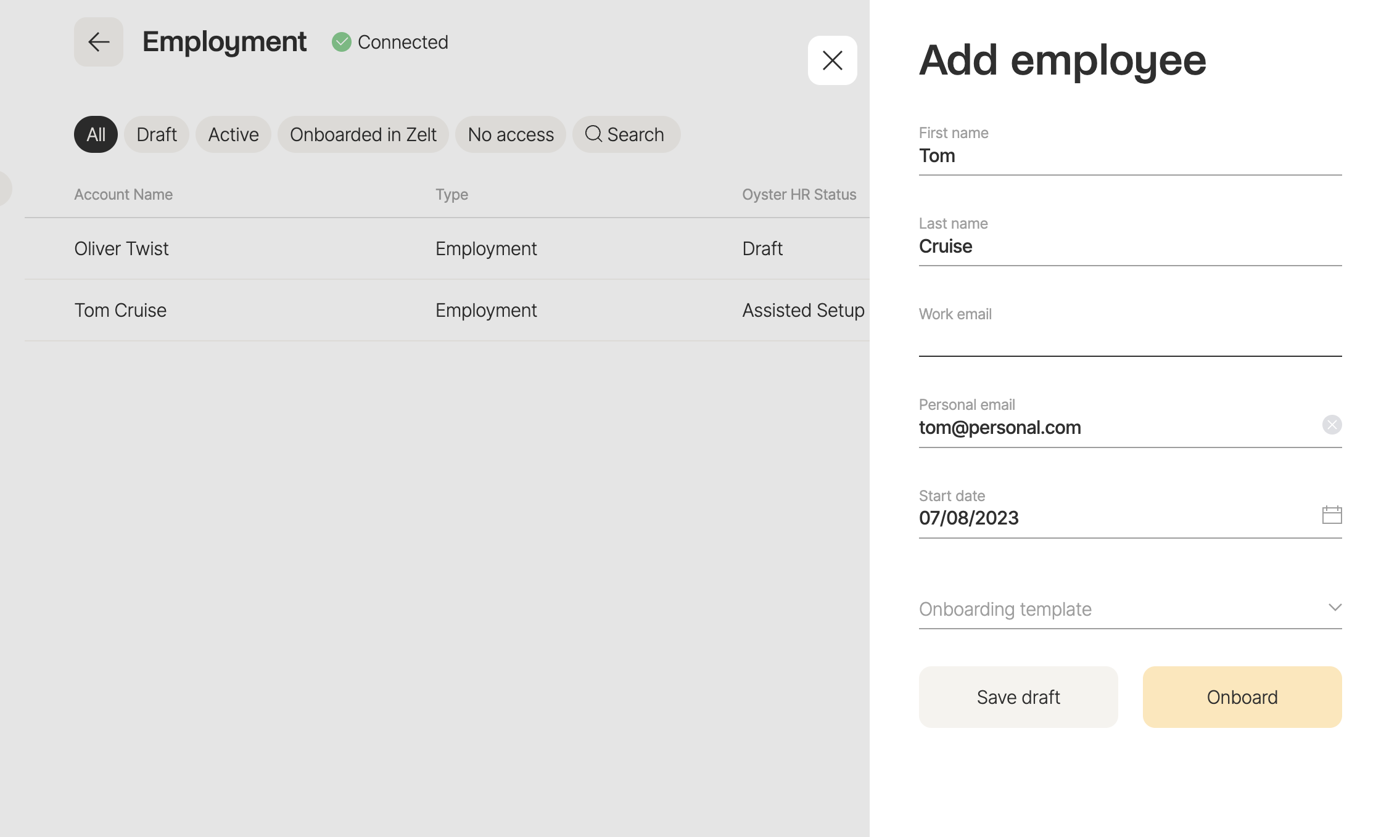
Task: Click the Save draft button
Action: [x=1019, y=696]
